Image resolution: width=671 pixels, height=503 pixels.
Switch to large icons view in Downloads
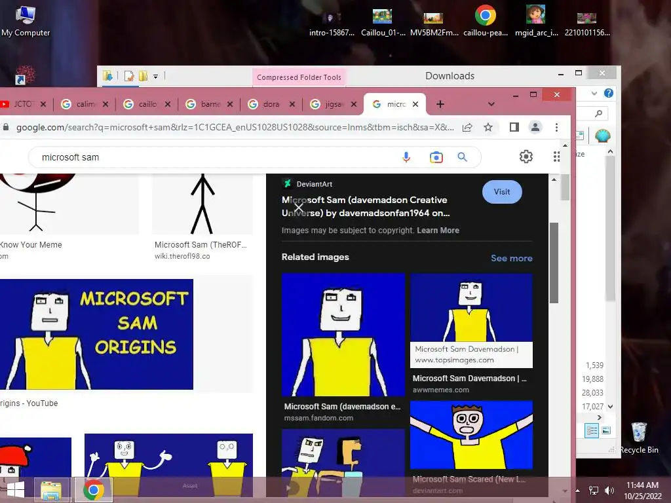pos(606,430)
